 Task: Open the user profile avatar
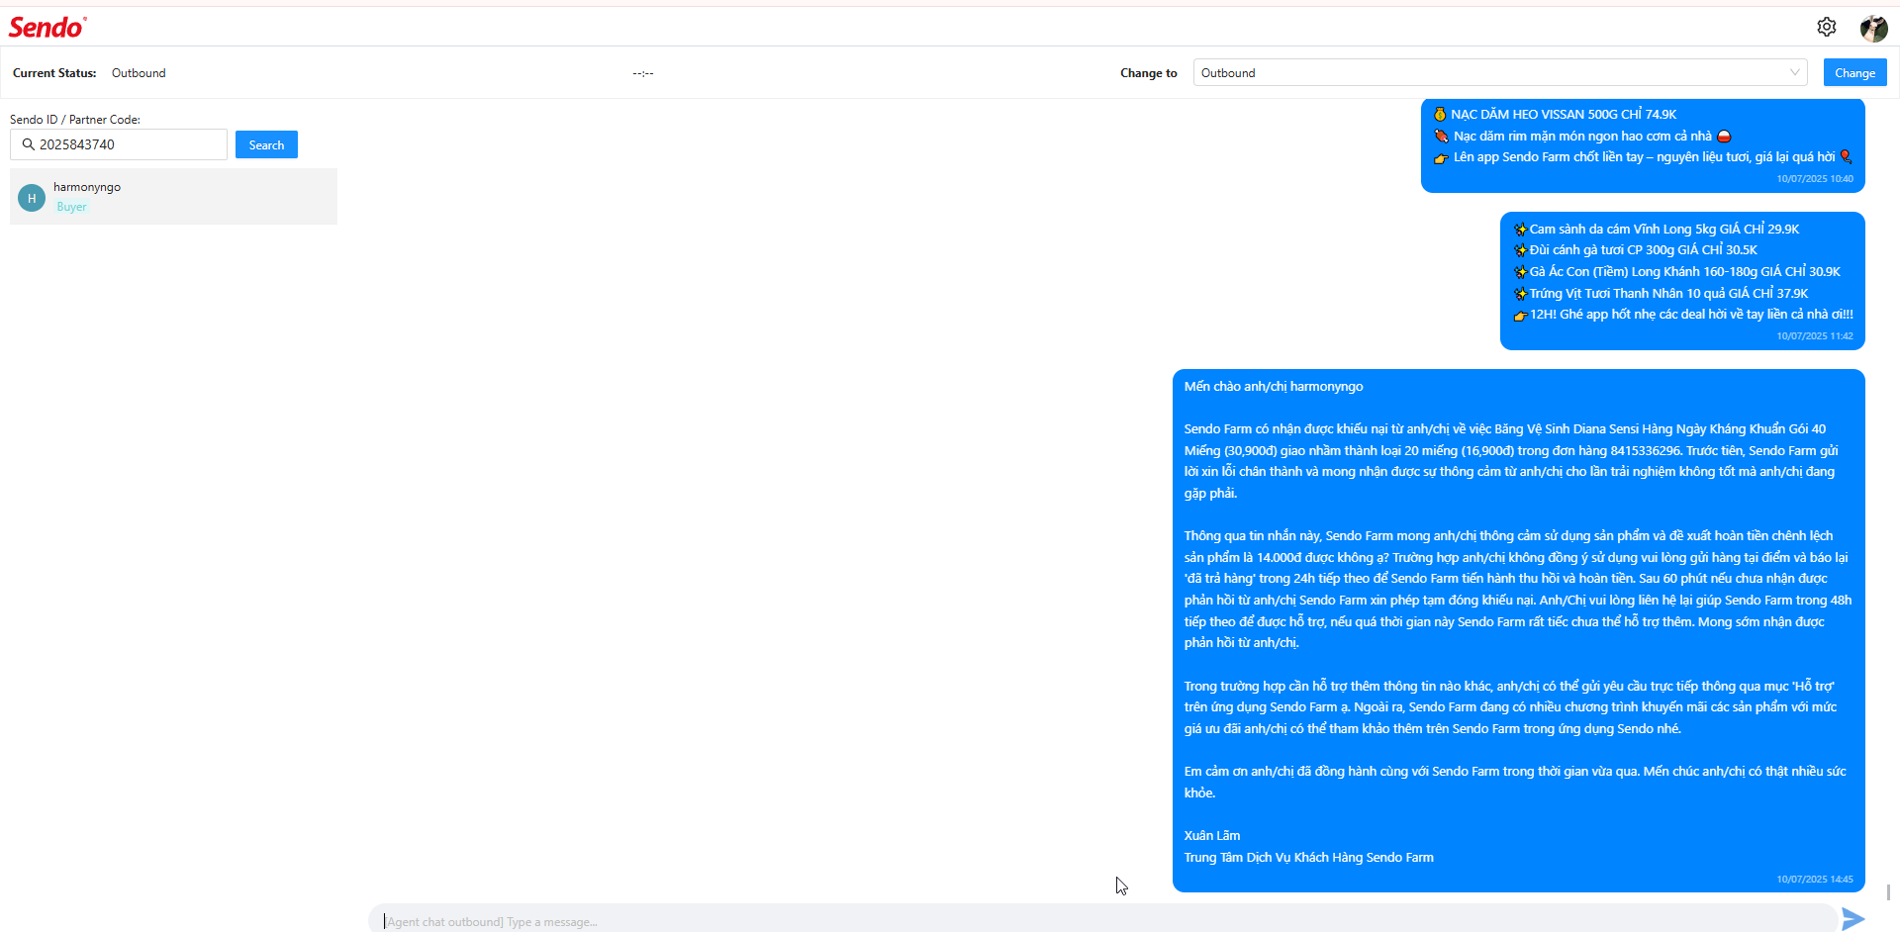pyautogui.click(x=1873, y=28)
